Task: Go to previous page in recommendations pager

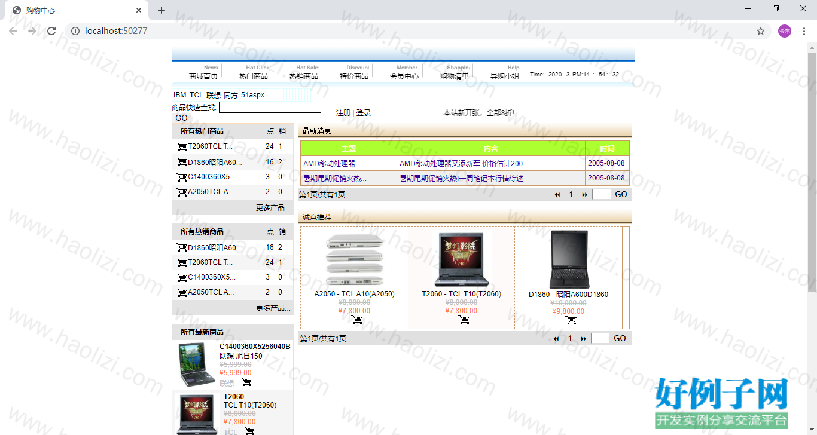Action: click(556, 339)
